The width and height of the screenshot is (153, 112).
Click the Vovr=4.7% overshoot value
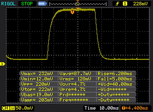[x=72, y=84]
